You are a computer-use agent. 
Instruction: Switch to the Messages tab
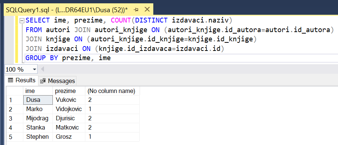(57, 81)
